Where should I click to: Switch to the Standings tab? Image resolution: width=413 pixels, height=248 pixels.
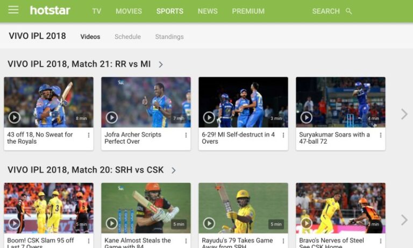coord(169,37)
